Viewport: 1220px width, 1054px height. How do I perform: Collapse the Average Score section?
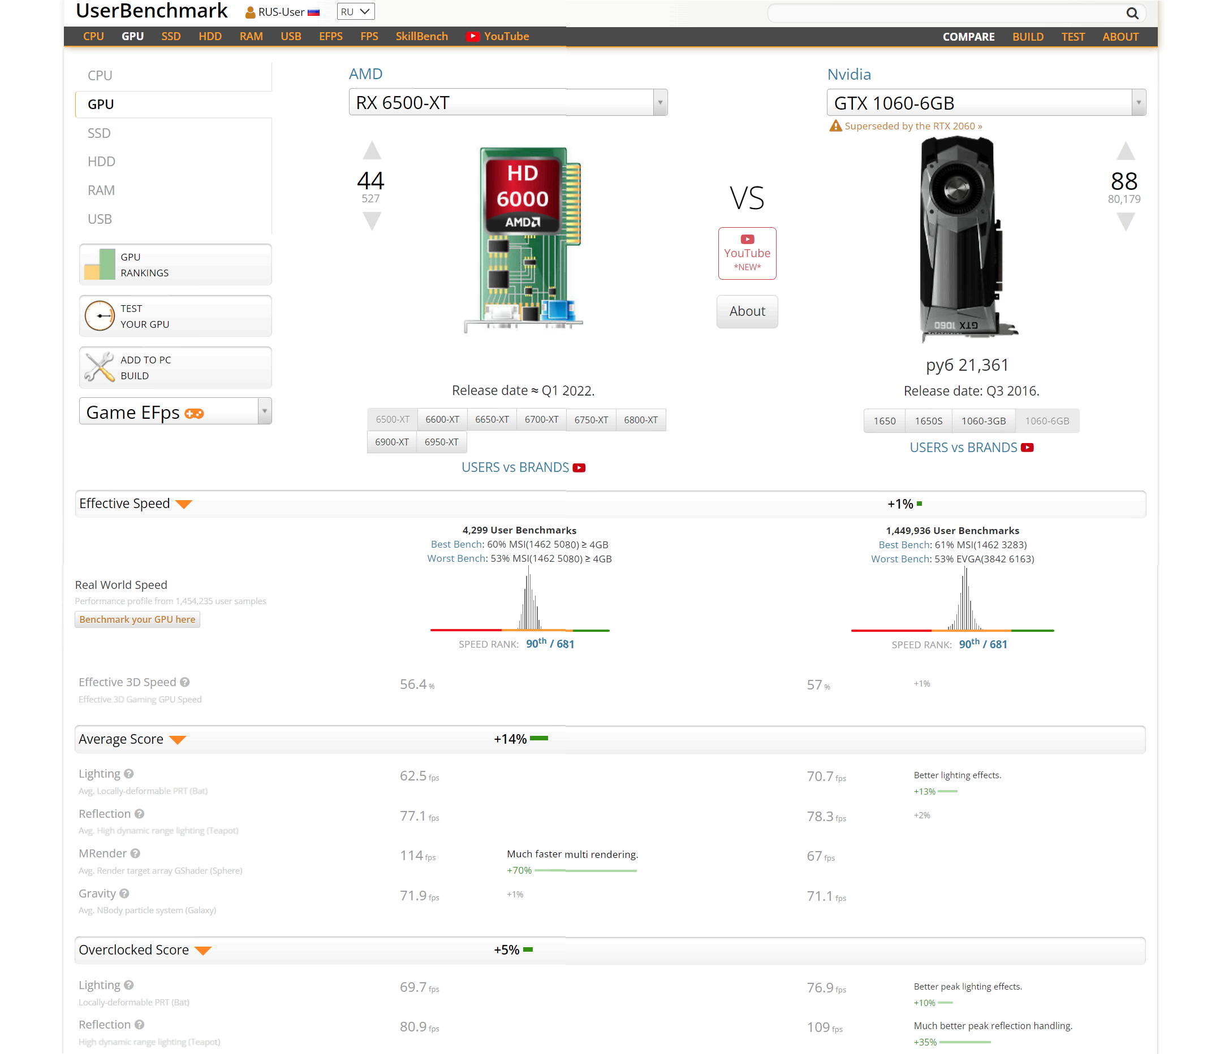pyautogui.click(x=178, y=740)
